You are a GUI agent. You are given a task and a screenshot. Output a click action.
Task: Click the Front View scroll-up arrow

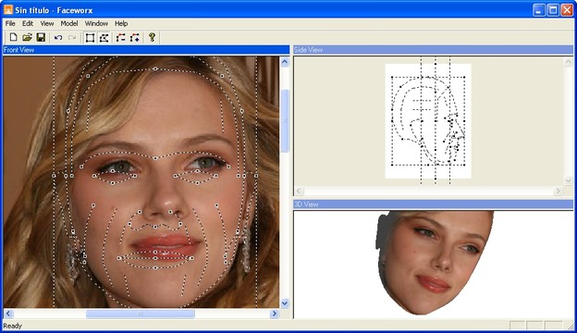pyautogui.click(x=285, y=62)
